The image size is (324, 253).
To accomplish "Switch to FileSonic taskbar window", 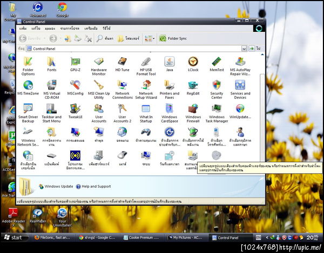I will pyautogui.click(x=52, y=237).
